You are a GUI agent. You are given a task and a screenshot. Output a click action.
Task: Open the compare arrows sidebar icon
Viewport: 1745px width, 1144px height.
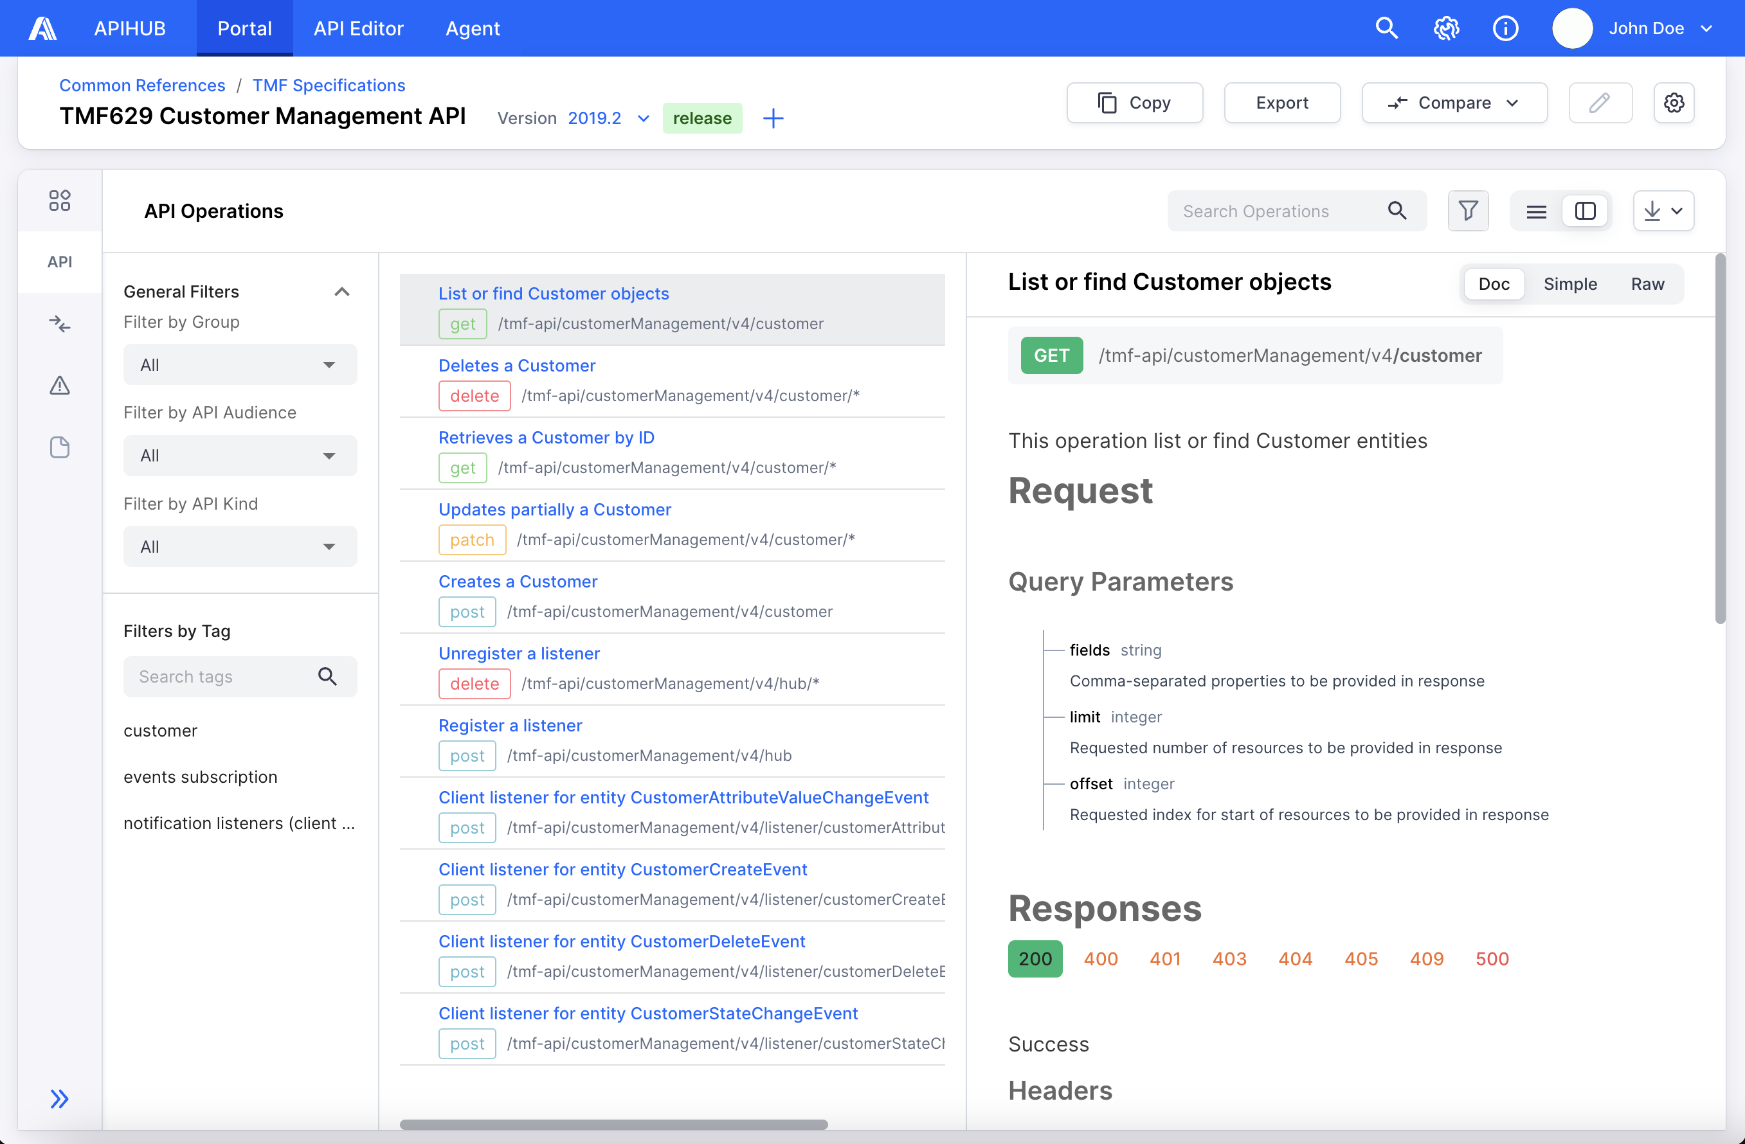pos(59,323)
